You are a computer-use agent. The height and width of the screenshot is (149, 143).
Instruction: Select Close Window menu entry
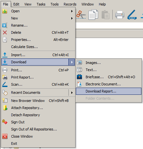tap(38, 136)
